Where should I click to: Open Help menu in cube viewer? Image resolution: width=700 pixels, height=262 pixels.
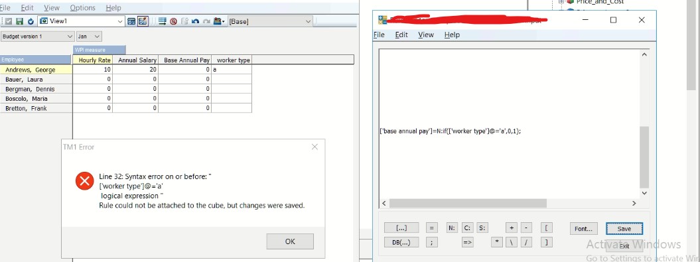[x=113, y=8]
